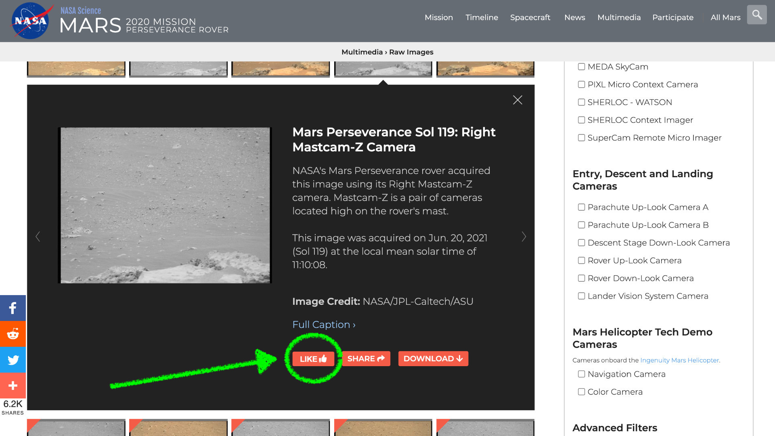The image size is (775, 436).
Task: Check SHERLOC Context Imager filter
Action: [x=581, y=120]
